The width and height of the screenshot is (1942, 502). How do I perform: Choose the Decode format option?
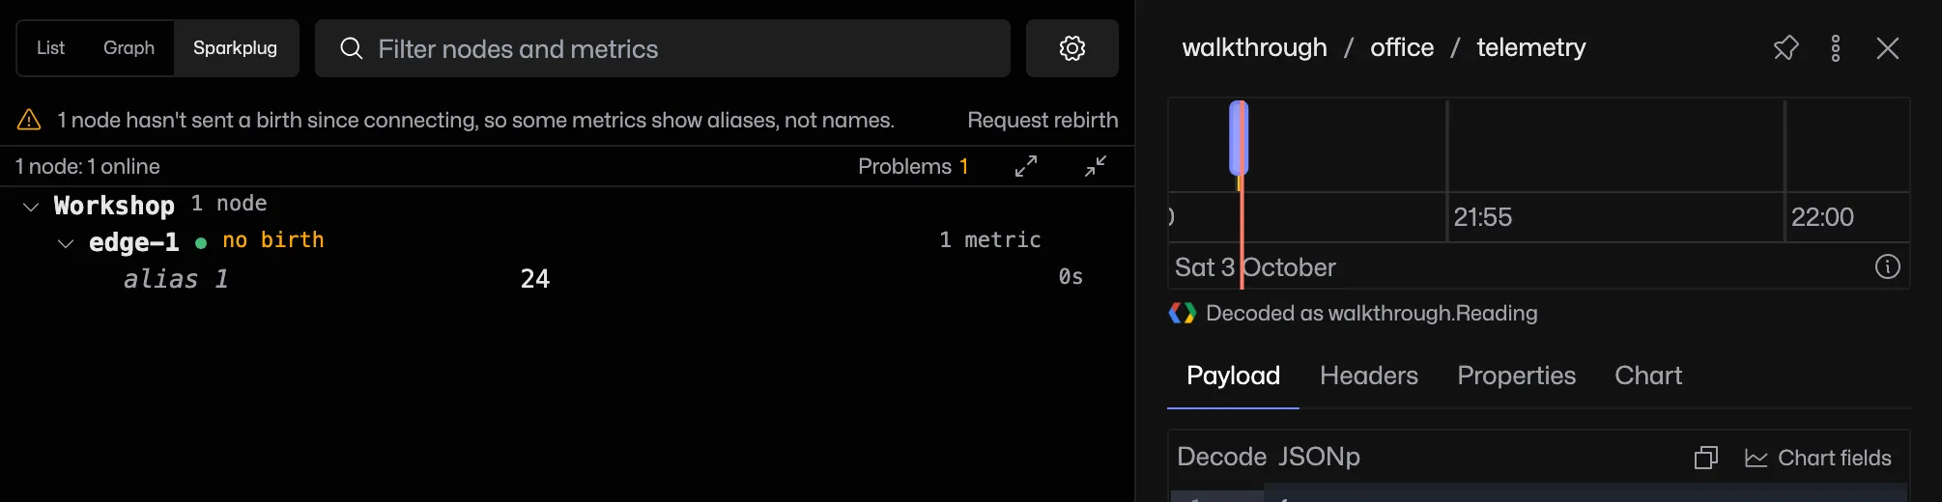tap(1221, 457)
